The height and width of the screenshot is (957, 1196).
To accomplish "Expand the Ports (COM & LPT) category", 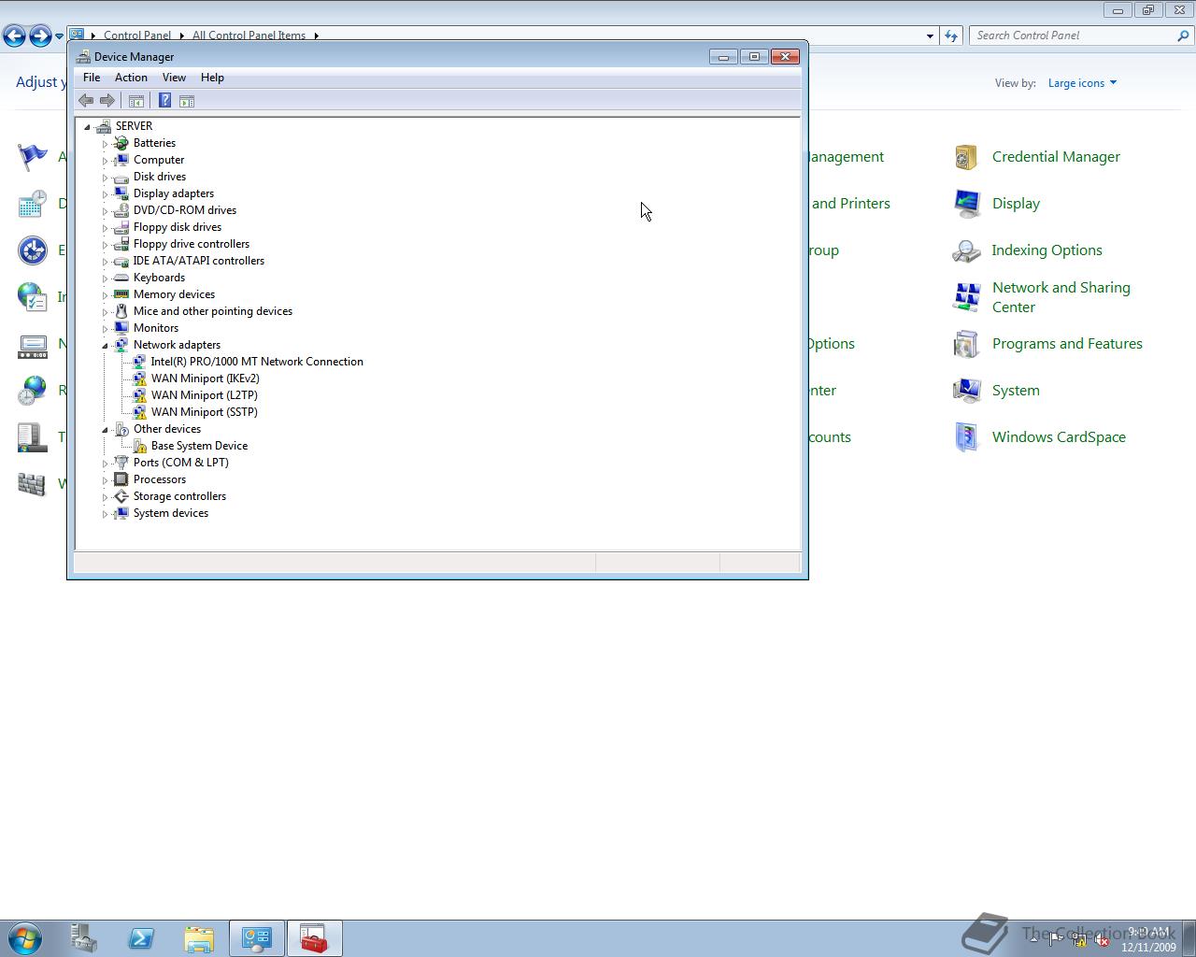I will [105, 463].
